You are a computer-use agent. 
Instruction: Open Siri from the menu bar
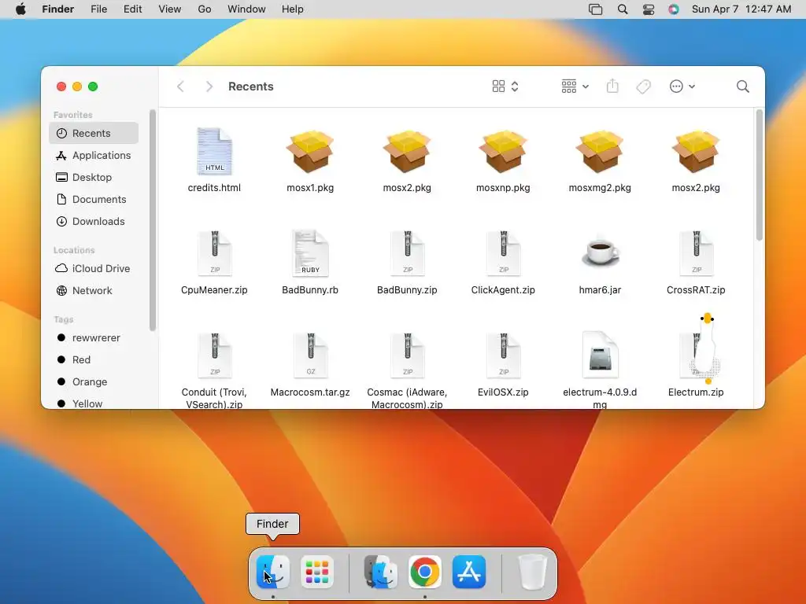[674, 9]
